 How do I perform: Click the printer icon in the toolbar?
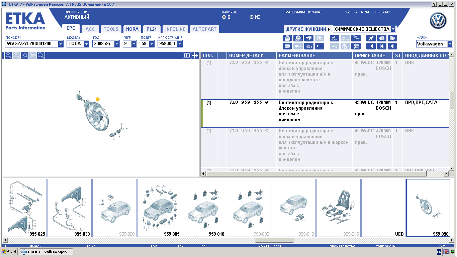[x=287, y=38]
